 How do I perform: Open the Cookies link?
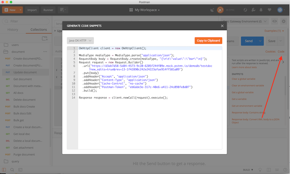[270, 51]
